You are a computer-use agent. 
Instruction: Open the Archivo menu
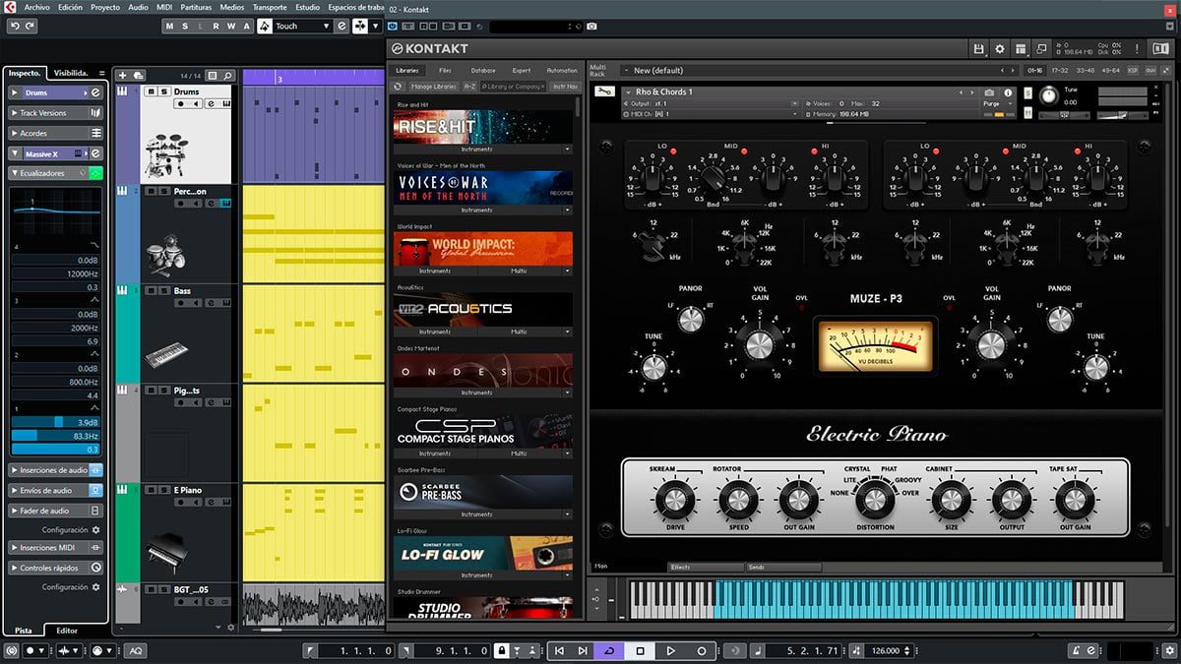(x=36, y=7)
